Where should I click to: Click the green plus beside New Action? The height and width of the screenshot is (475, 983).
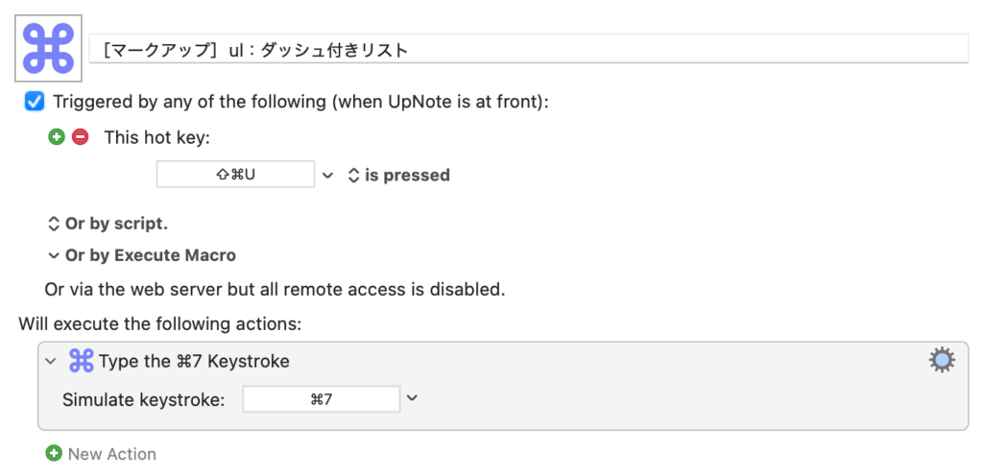tap(54, 453)
